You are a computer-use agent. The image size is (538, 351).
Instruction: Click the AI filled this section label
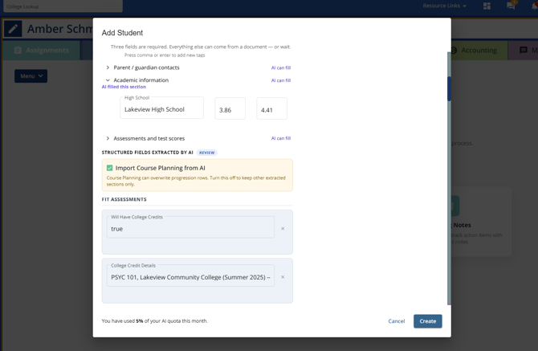click(x=124, y=87)
